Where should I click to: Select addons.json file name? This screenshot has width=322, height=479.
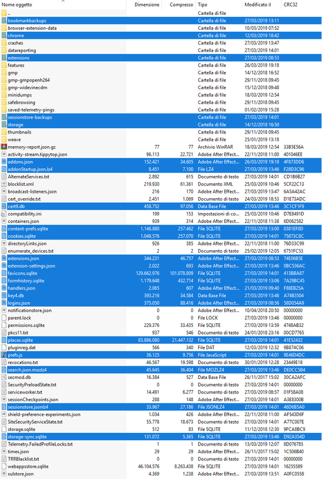click(20, 162)
